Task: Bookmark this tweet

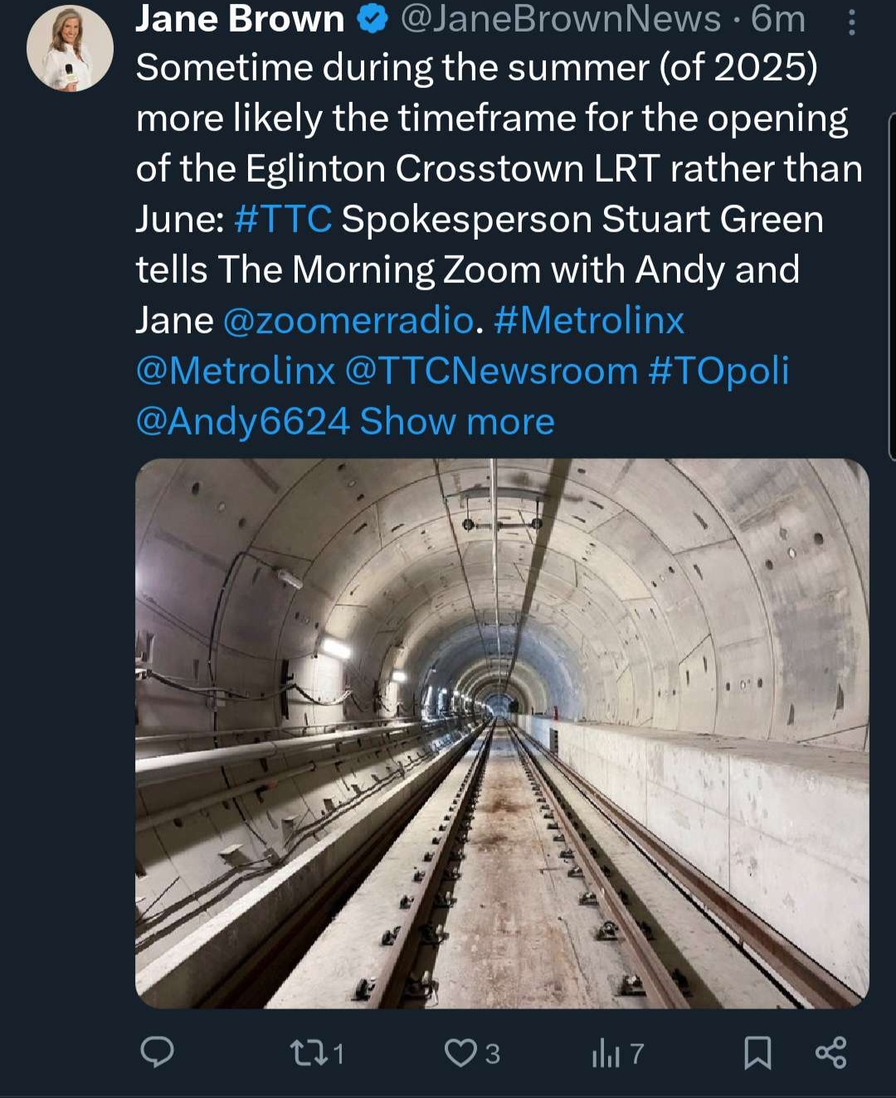Action: (x=757, y=1052)
